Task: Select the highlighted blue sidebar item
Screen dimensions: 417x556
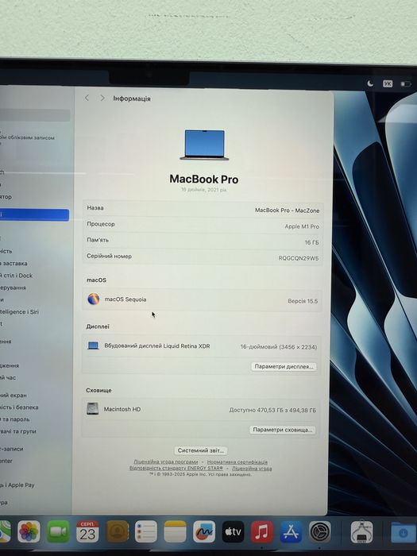Action: point(34,215)
